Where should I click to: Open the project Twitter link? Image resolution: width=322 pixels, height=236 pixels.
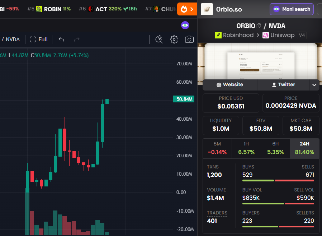(283, 85)
